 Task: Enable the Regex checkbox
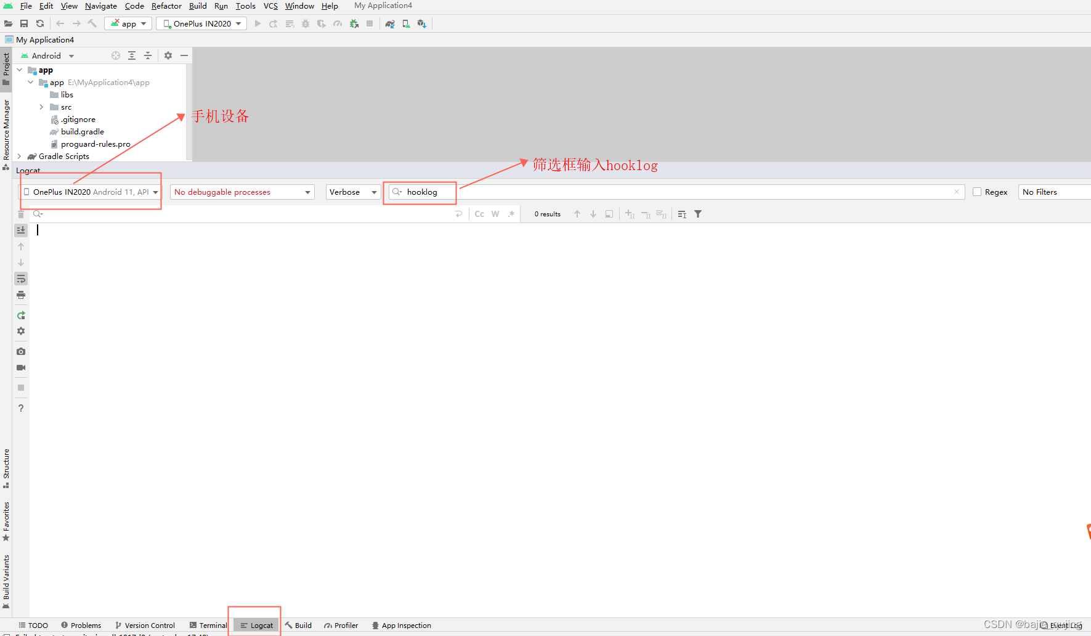point(977,192)
